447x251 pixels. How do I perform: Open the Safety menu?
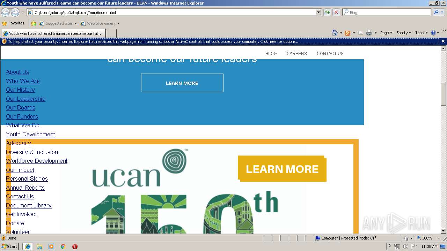[404, 33]
